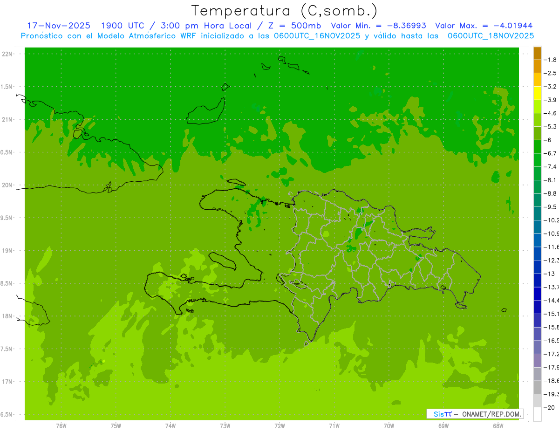The height and width of the screenshot is (432, 559).
Task: Select the '17-Nov-2025' date text
Action: tap(58, 26)
